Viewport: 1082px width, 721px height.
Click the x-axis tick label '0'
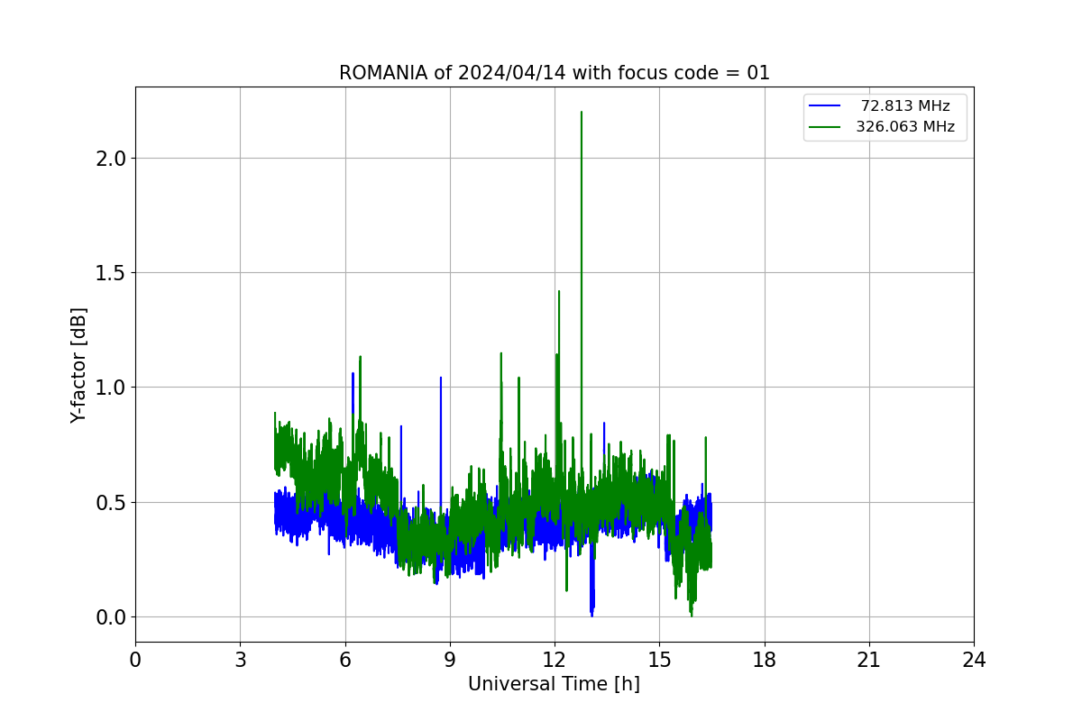(x=135, y=660)
